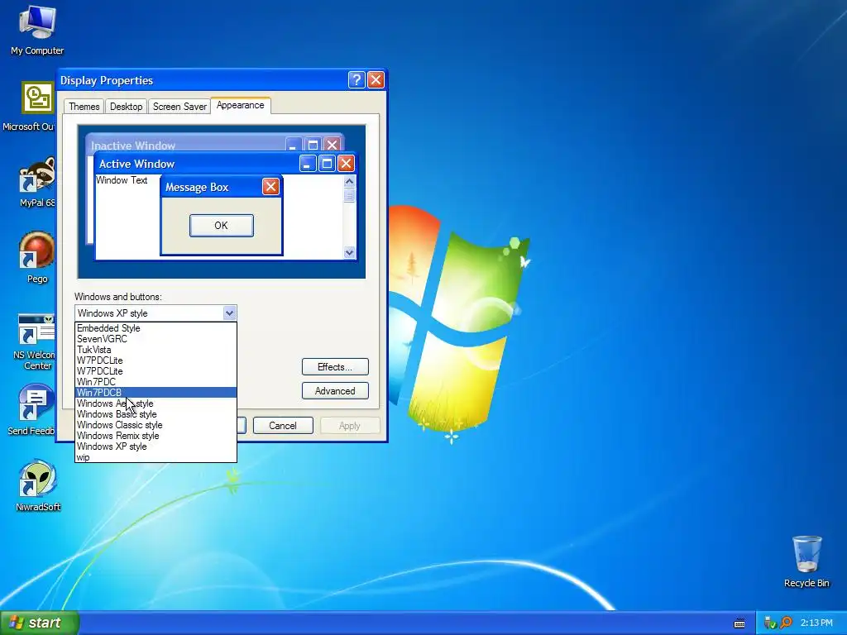Image resolution: width=847 pixels, height=635 pixels.
Task: Click the preview Message Box close button
Action: 270,186
